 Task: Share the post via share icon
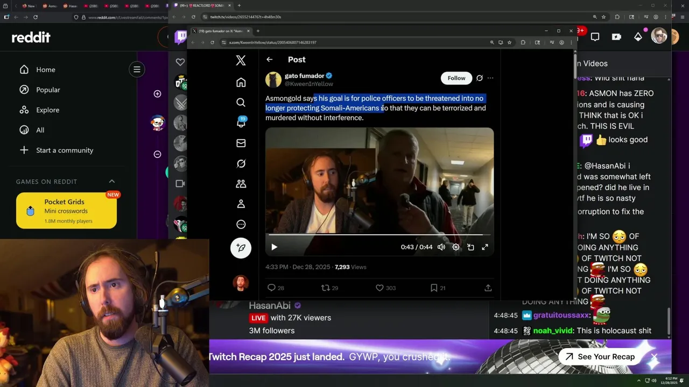pyautogui.click(x=488, y=288)
